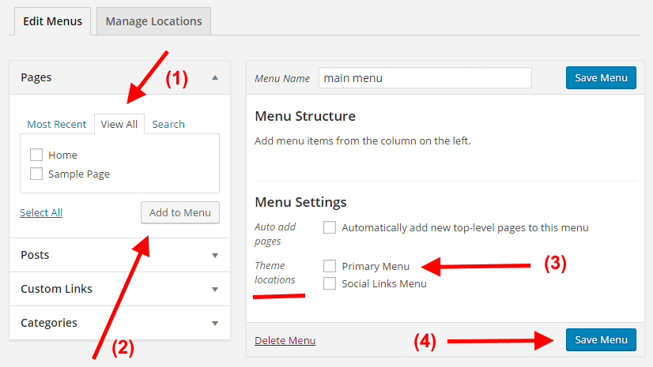Check the Sample Page checkbox

point(36,174)
